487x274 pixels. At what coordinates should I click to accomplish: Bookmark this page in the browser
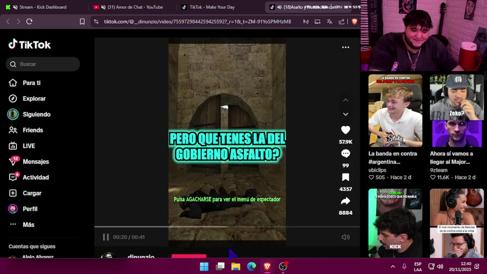pyautogui.click(x=82, y=22)
